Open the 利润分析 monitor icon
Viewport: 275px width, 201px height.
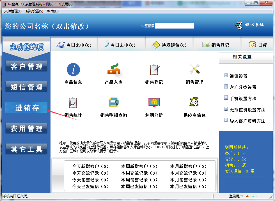click(154, 102)
